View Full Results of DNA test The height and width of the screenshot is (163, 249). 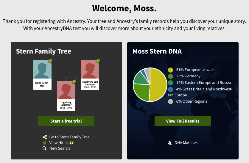pyautogui.click(x=183, y=121)
